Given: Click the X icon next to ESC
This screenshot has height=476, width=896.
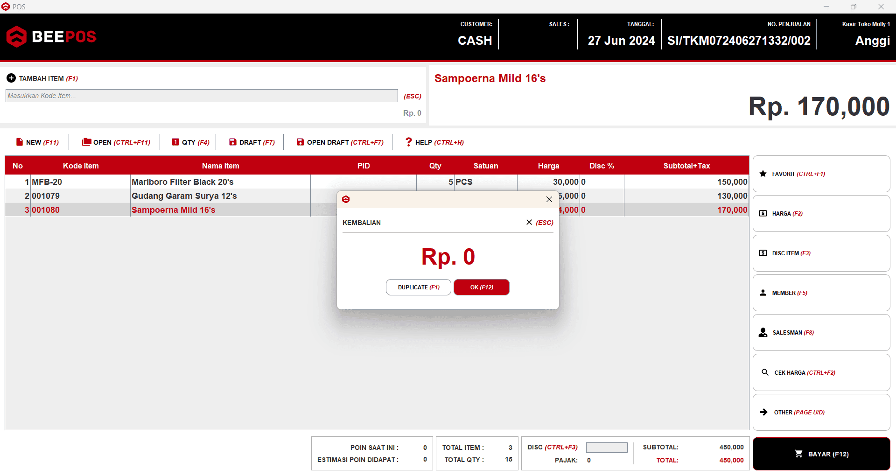Looking at the screenshot, I should 529,222.
